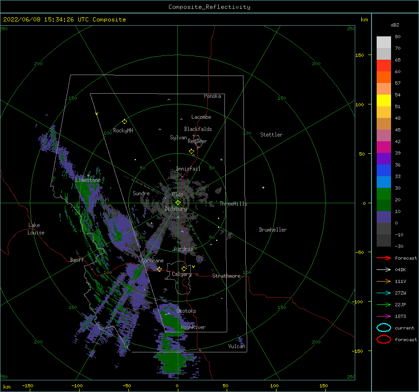Select the orange 111V arrow legend icon
This screenshot has height=392, width=419.
click(384, 281)
